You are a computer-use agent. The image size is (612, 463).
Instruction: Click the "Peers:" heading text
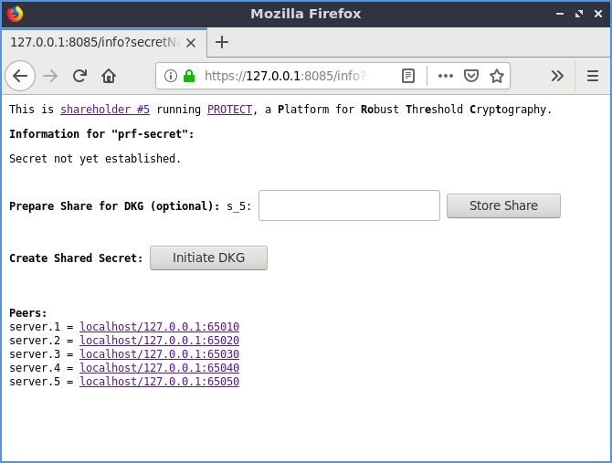click(28, 313)
